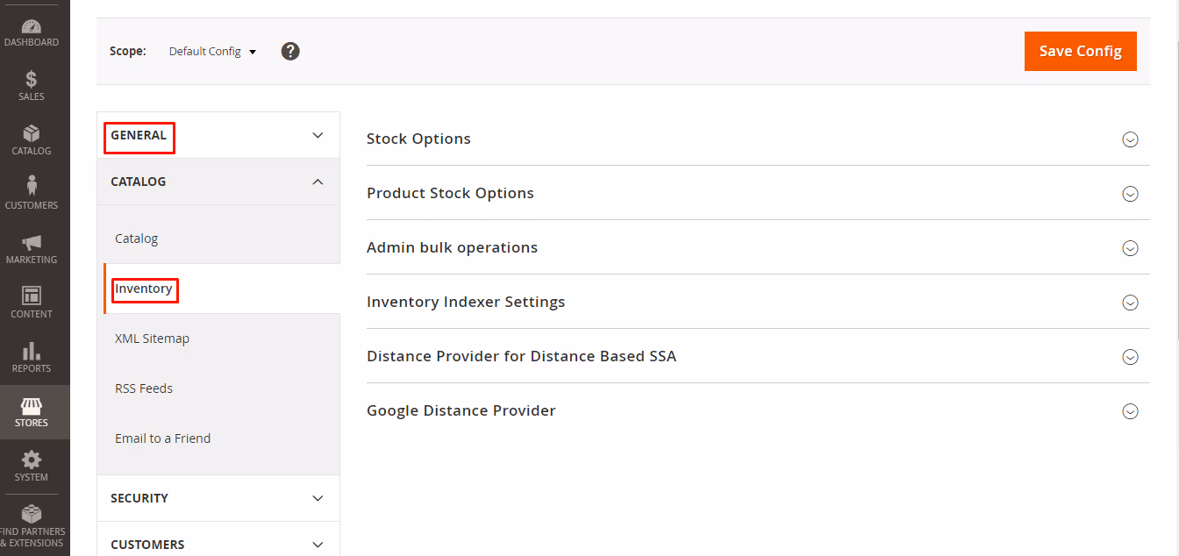Select the XML Sitemap menu item
This screenshot has height=556, width=1179.
(x=152, y=339)
